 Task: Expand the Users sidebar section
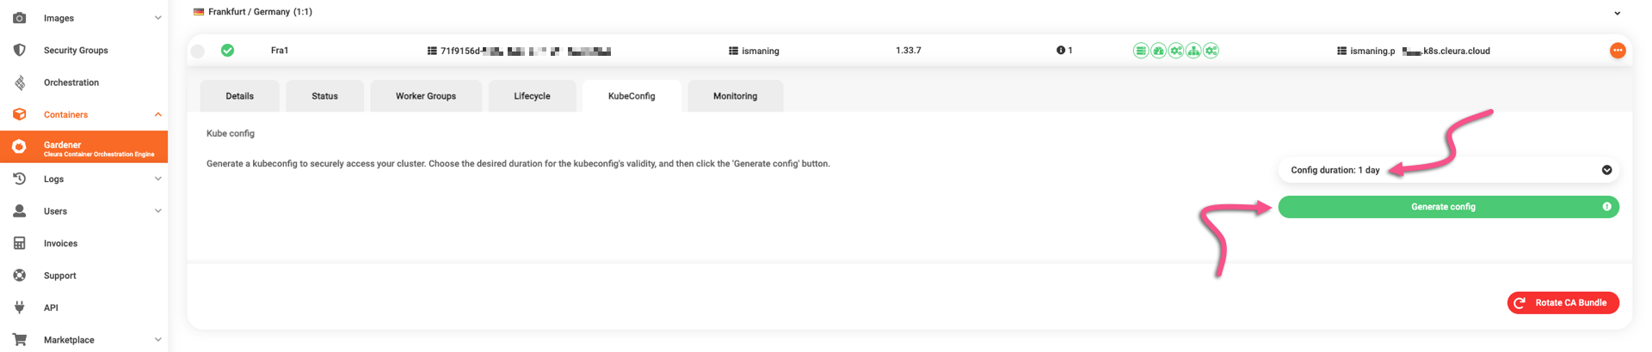click(x=157, y=211)
